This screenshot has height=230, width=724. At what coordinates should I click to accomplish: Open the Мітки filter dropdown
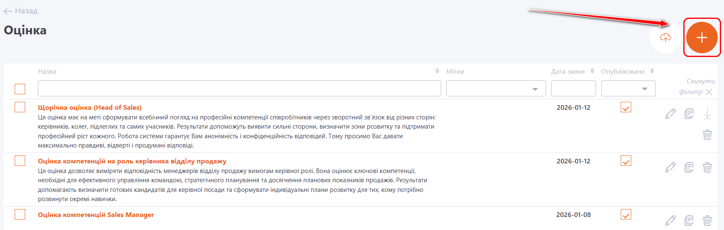pos(496,89)
